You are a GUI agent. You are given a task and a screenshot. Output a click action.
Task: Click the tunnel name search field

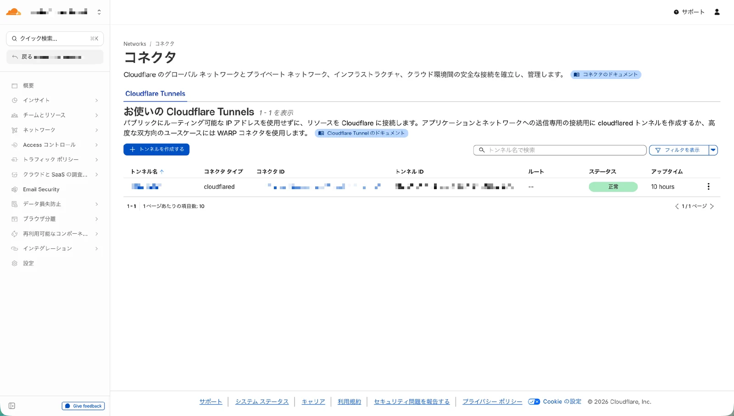(x=560, y=150)
